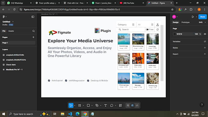Add a style with the Styles plus icon

[x=205, y=48]
